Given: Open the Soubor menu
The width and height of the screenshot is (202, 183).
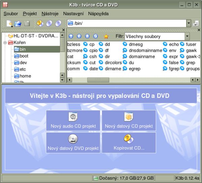Looking at the screenshot, I should click(11, 14).
